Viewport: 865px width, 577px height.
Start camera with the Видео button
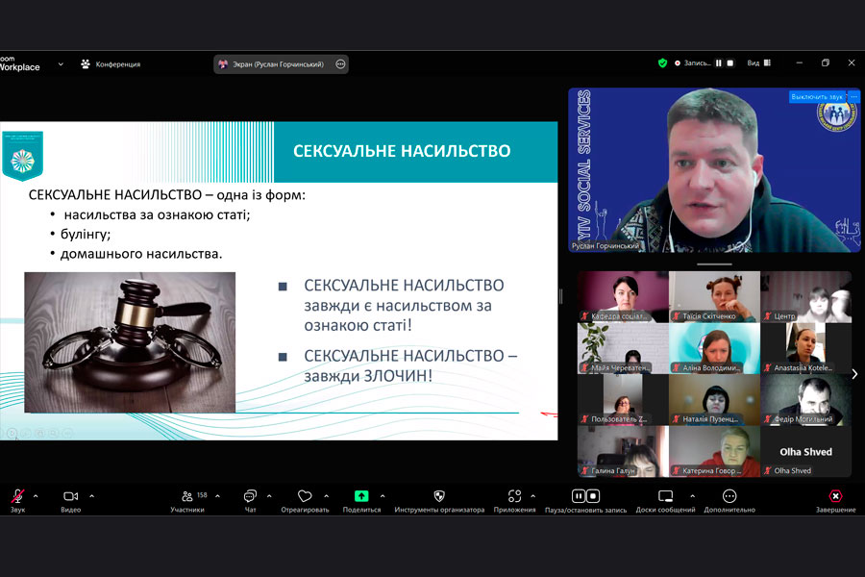coord(70,500)
